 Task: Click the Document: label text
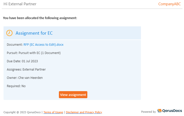point(15,45)
